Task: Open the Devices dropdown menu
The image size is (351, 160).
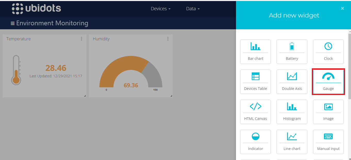Action: [160, 9]
